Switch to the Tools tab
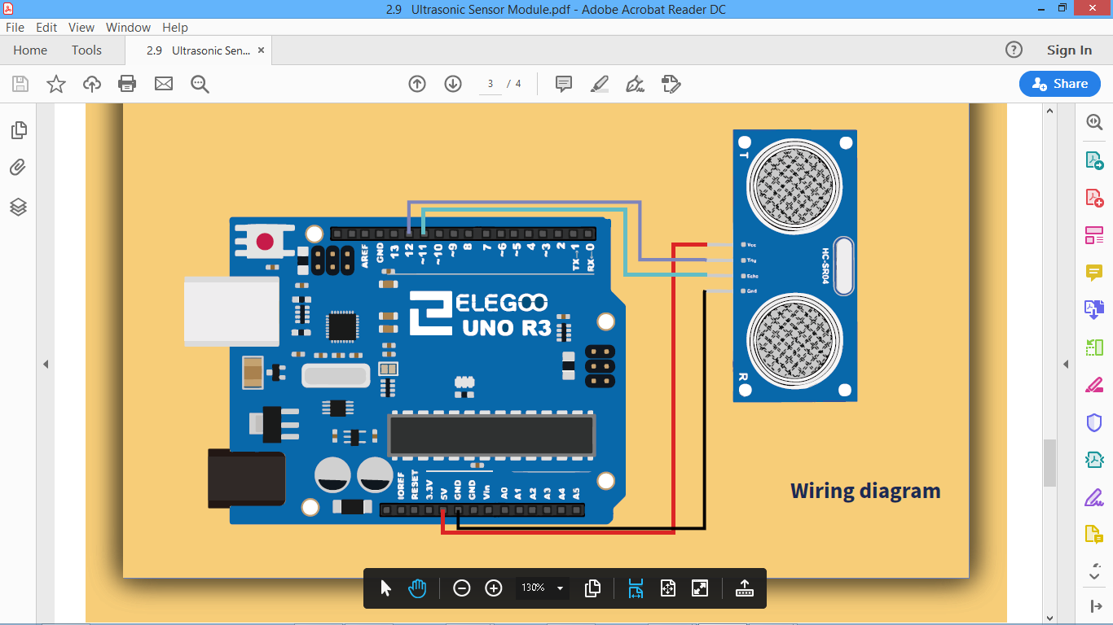This screenshot has height=625, width=1113. tap(86, 50)
